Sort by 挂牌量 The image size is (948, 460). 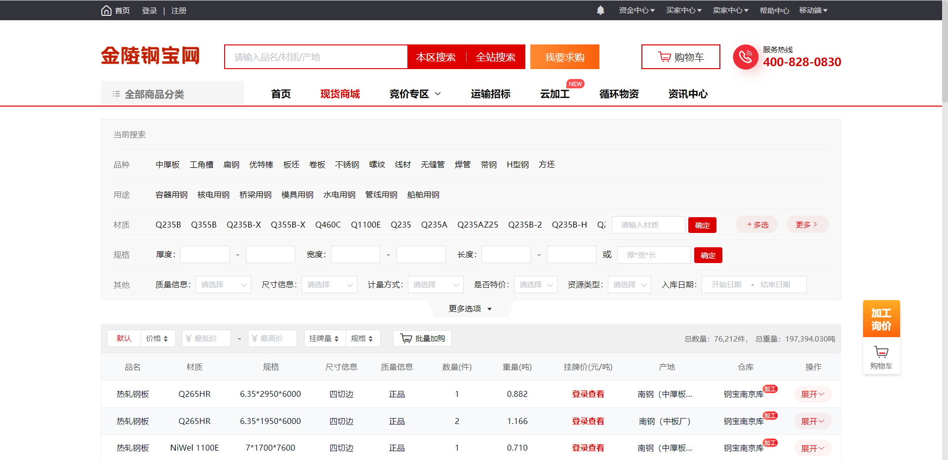pos(324,338)
